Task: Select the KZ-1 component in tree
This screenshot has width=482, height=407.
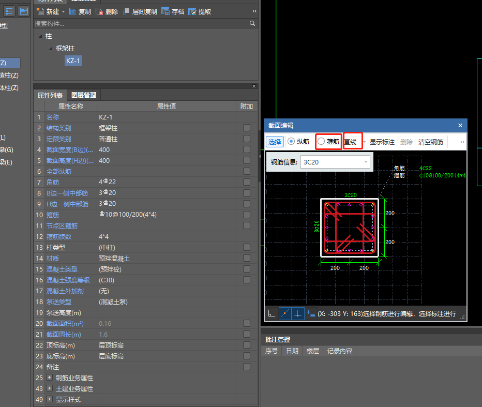Action: [x=73, y=61]
